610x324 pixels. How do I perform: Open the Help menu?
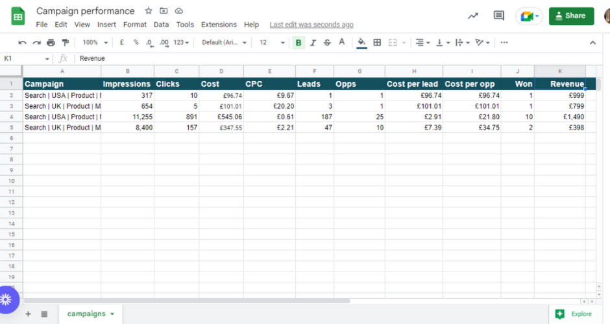[251, 25]
